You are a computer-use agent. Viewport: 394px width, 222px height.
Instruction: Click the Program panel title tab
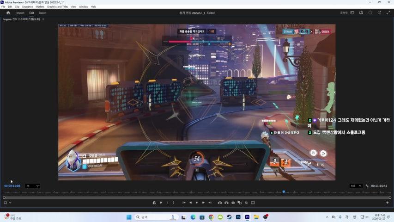[21, 19]
